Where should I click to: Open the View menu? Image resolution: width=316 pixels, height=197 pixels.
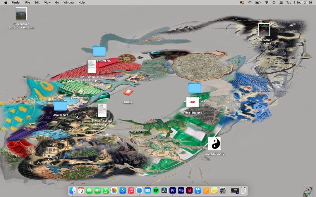pos(47,3)
